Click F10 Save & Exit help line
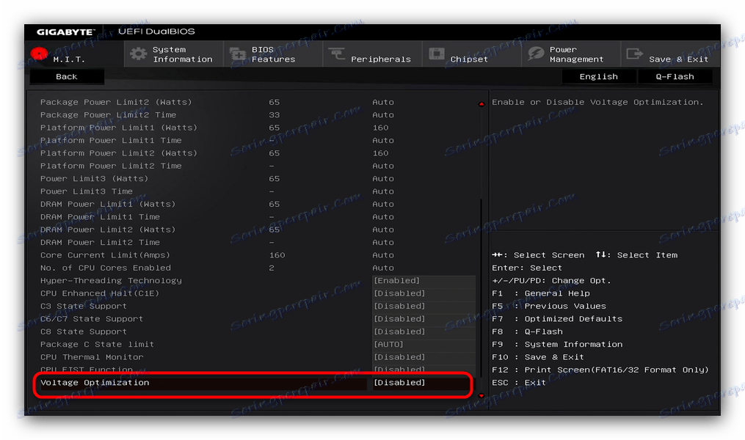The width and height of the screenshot is (745, 440). pyautogui.click(x=538, y=357)
